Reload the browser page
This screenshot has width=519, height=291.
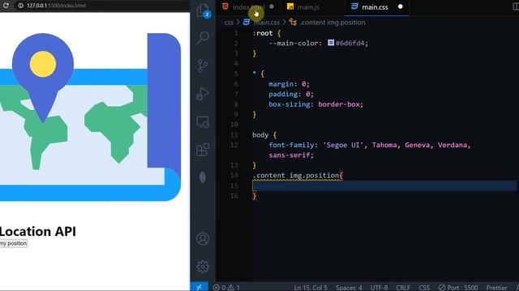[x=6, y=6]
